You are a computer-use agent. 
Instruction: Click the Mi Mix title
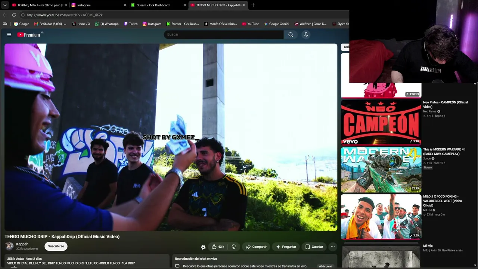click(428, 246)
